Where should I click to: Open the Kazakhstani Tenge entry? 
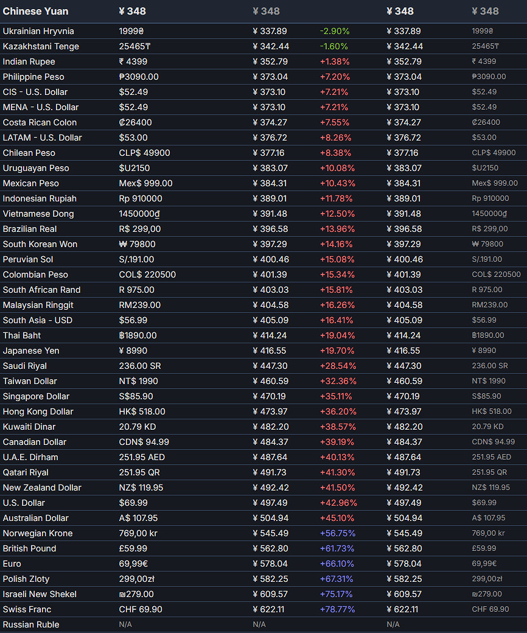tap(40, 46)
